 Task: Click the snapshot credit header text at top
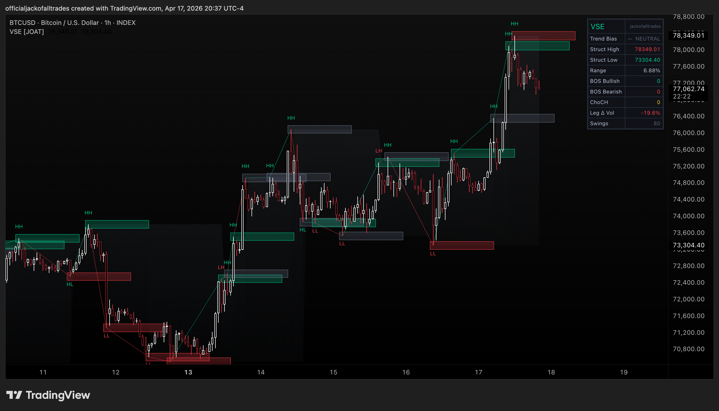pos(124,8)
